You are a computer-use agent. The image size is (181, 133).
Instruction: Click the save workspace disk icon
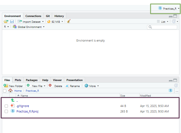[12, 21]
